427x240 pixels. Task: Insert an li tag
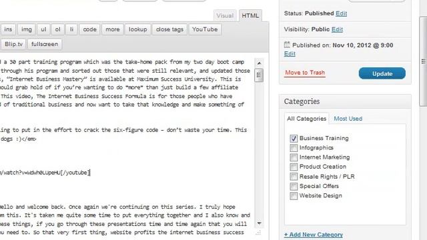71,29
